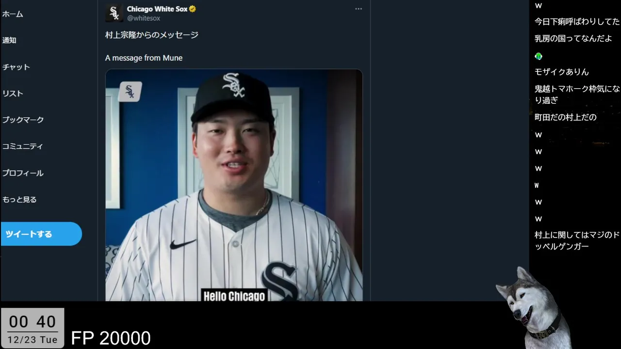Image resolution: width=621 pixels, height=349 pixels.
Task: Open the tweet's three-dot more menu
Action: [x=359, y=9]
